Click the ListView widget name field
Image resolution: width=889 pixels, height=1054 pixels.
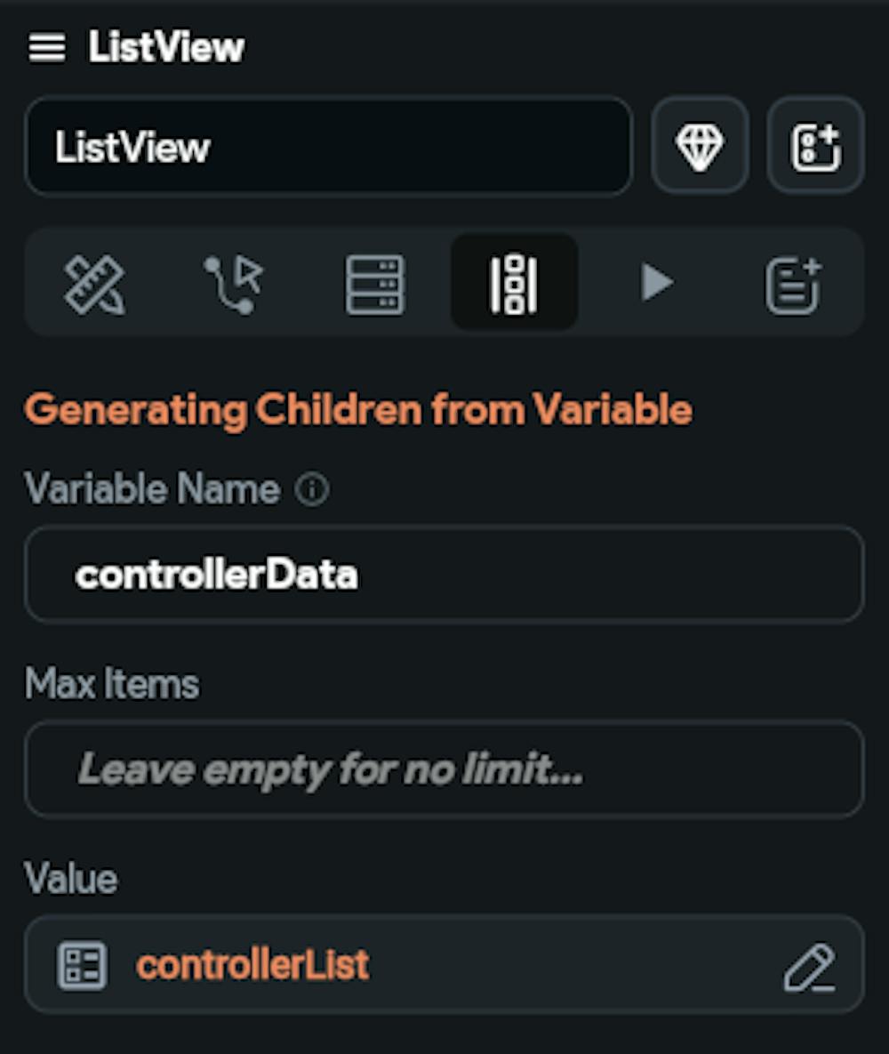pos(328,147)
